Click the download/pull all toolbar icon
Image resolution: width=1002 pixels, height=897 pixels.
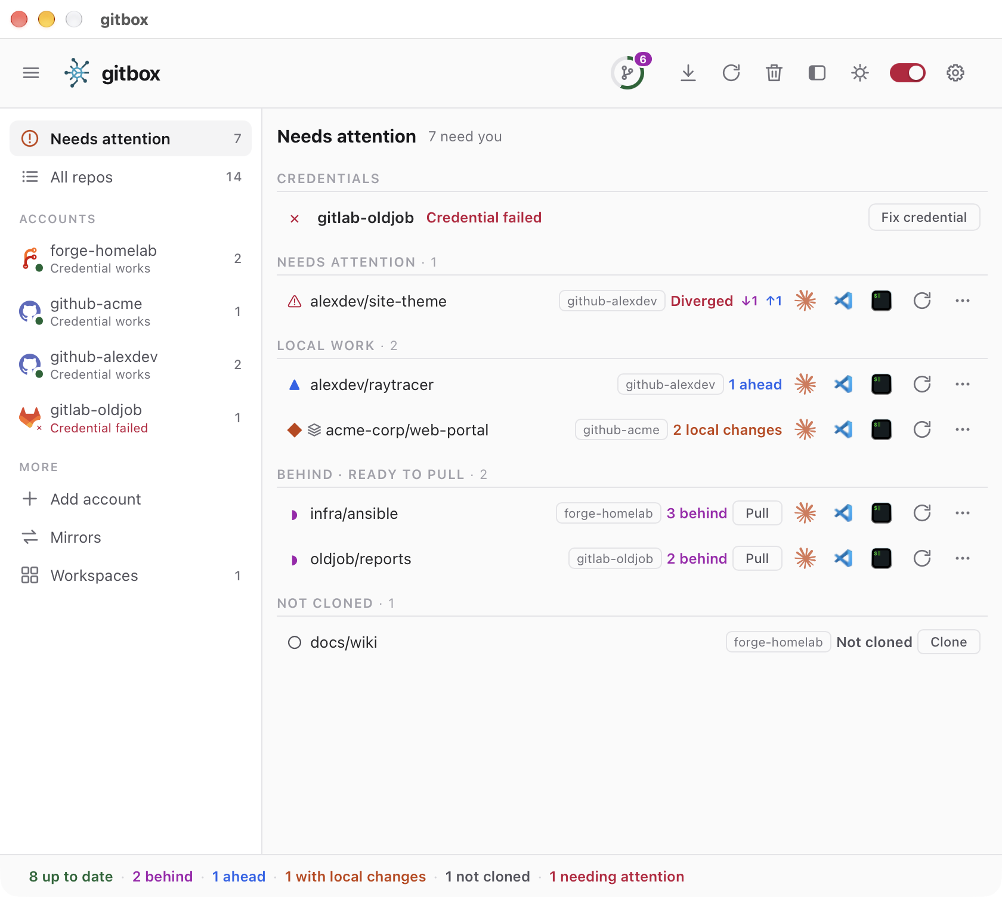(688, 73)
